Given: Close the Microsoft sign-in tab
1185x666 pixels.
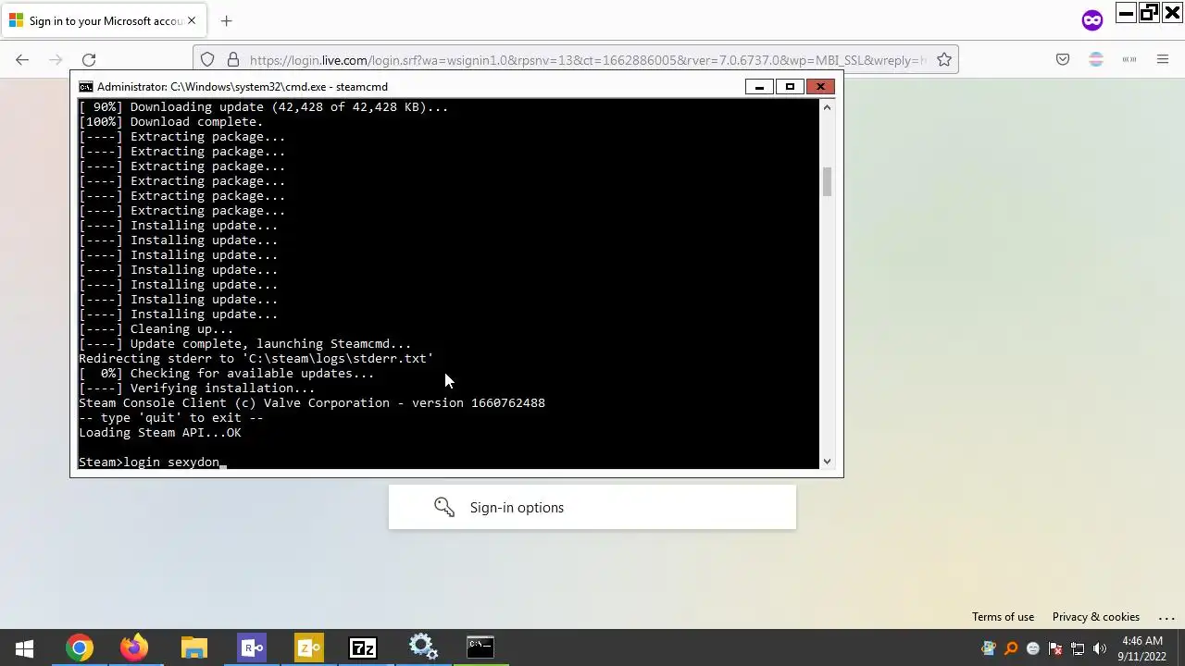Looking at the screenshot, I should point(192,20).
